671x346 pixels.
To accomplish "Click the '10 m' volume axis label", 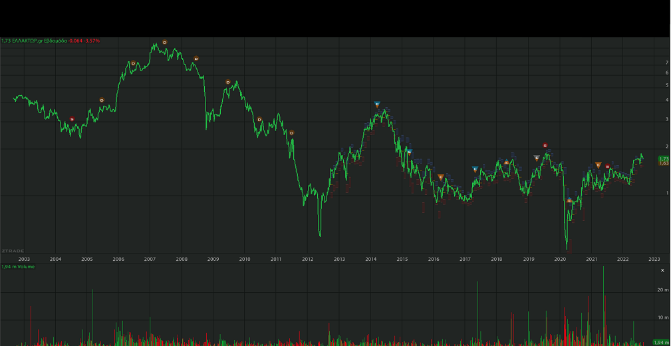I will tap(664, 317).
